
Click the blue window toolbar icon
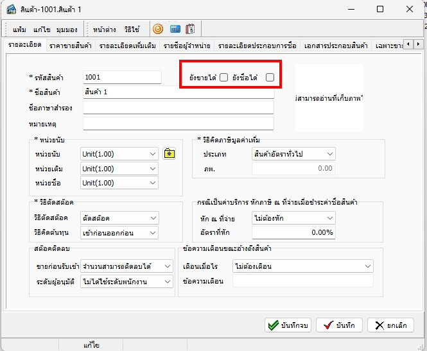click(174, 29)
